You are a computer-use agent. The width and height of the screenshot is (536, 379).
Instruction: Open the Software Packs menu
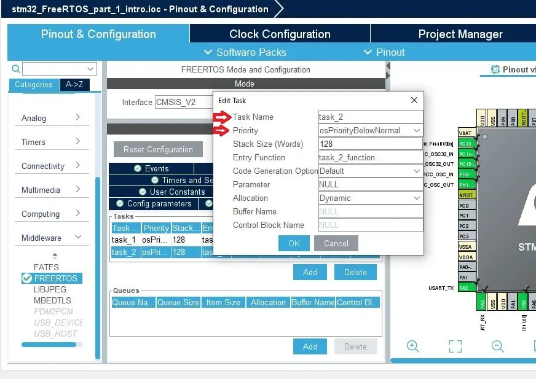coord(253,52)
